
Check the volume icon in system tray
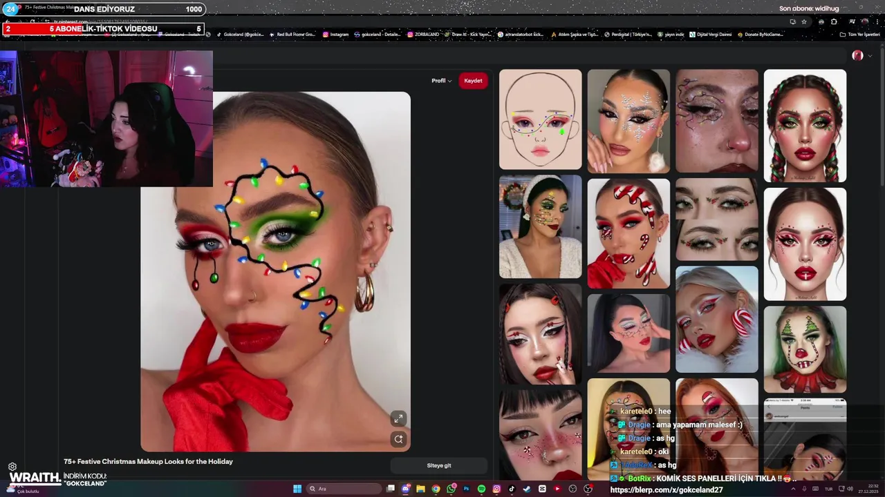(x=850, y=489)
